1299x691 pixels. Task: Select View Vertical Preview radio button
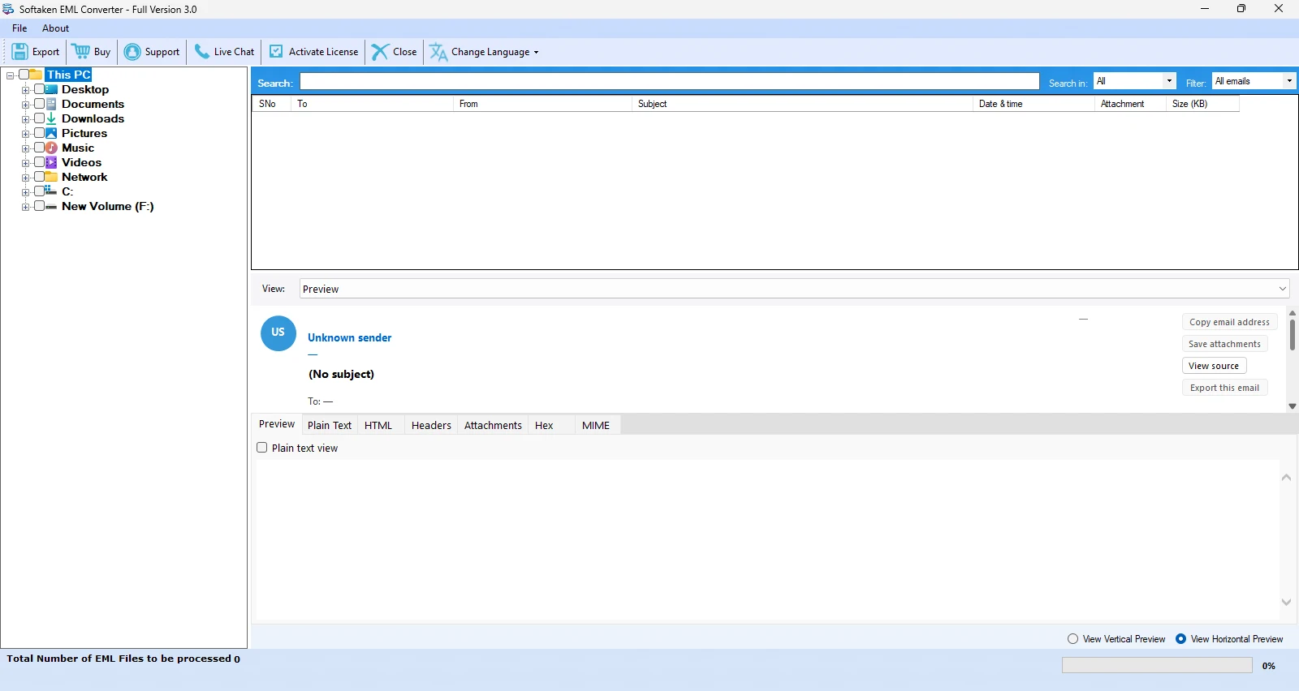coord(1073,639)
